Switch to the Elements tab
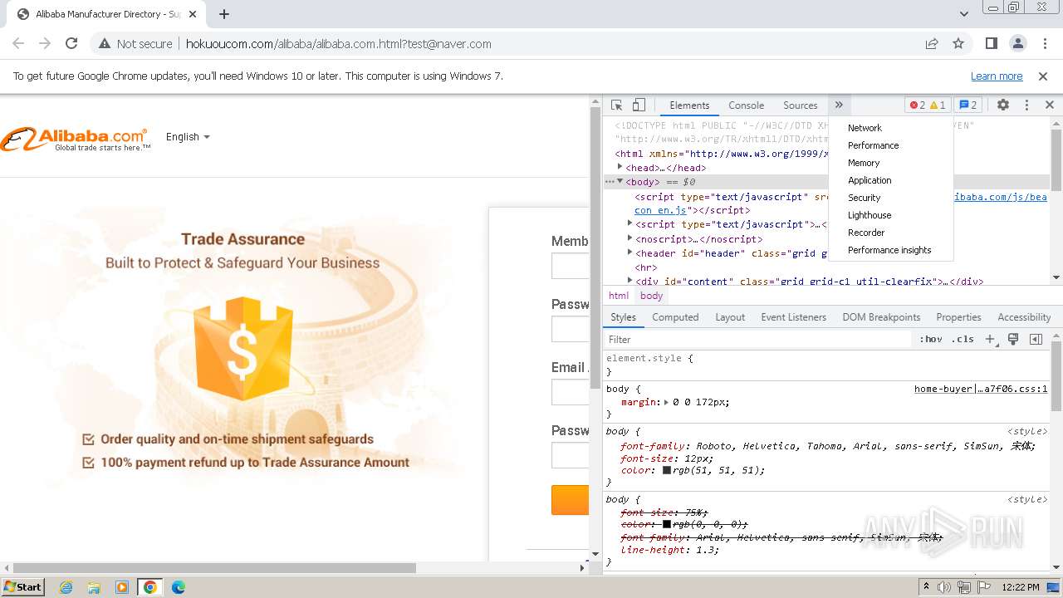Viewport: 1063px width, 598px height. (689, 105)
